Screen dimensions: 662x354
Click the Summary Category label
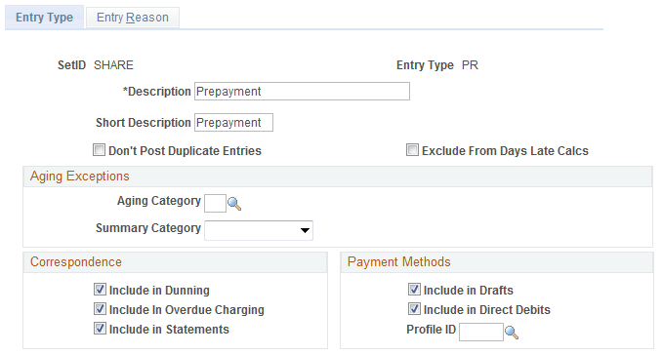tap(148, 228)
